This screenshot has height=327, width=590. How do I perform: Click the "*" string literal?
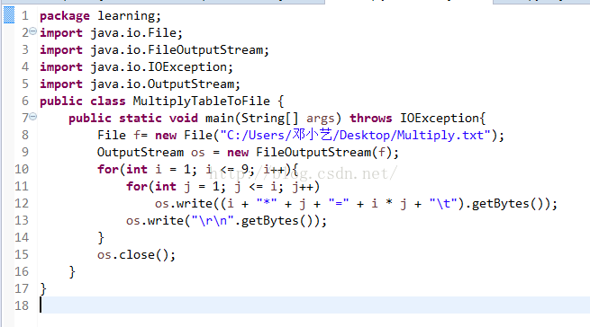click(267, 203)
